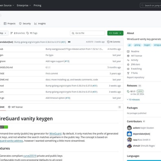The width and height of the screenshot is (161, 161).
Task: Expand commit message ellipsis button
Action: pos(69,42)
